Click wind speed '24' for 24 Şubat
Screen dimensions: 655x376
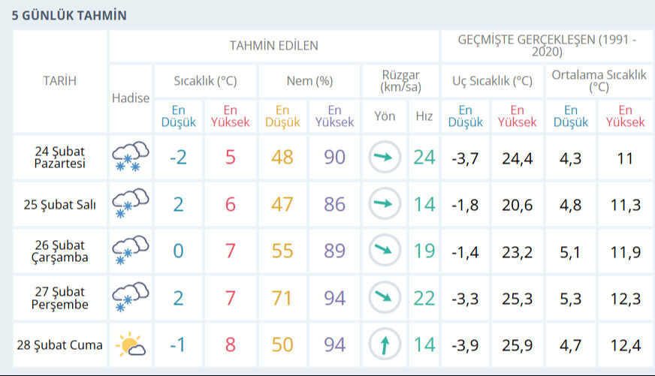[424, 158]
